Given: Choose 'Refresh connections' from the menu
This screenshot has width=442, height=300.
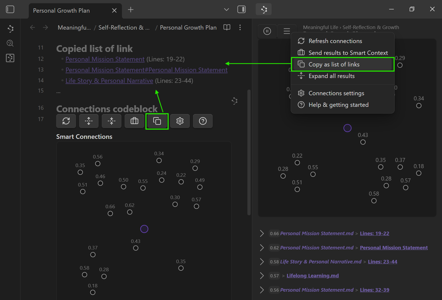Looking at the screenshot, I should point(335,41).
